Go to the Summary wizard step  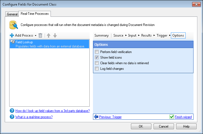pyautogui.click(x=101, y=35)
